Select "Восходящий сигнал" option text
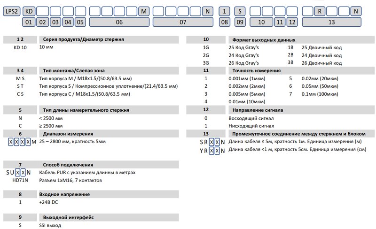The image size is (376, 229). [251, 118]
